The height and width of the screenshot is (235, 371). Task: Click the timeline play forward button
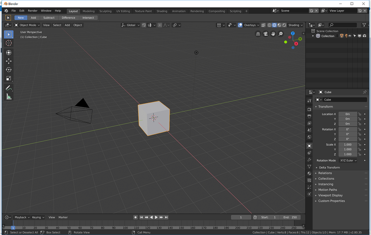coord(156,217)
